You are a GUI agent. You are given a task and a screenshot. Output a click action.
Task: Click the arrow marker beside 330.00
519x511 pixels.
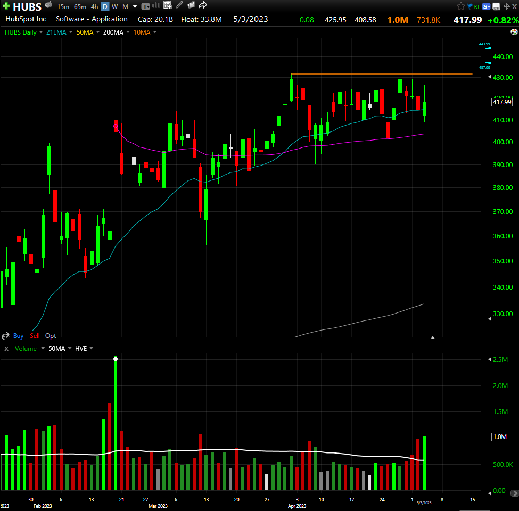click(x=490, y=319)
